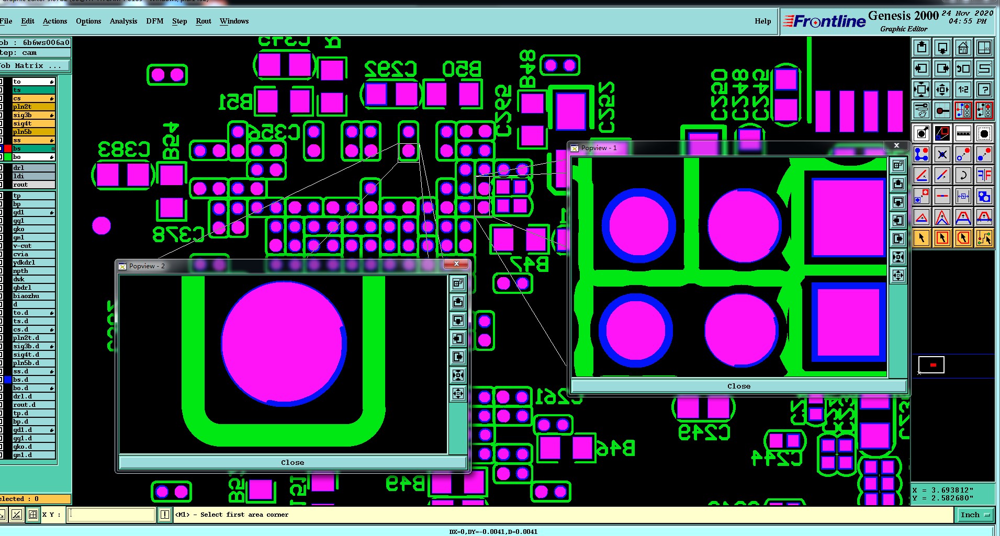Click the pan up view icon
1000x536 pixels.
pos(922,48)
